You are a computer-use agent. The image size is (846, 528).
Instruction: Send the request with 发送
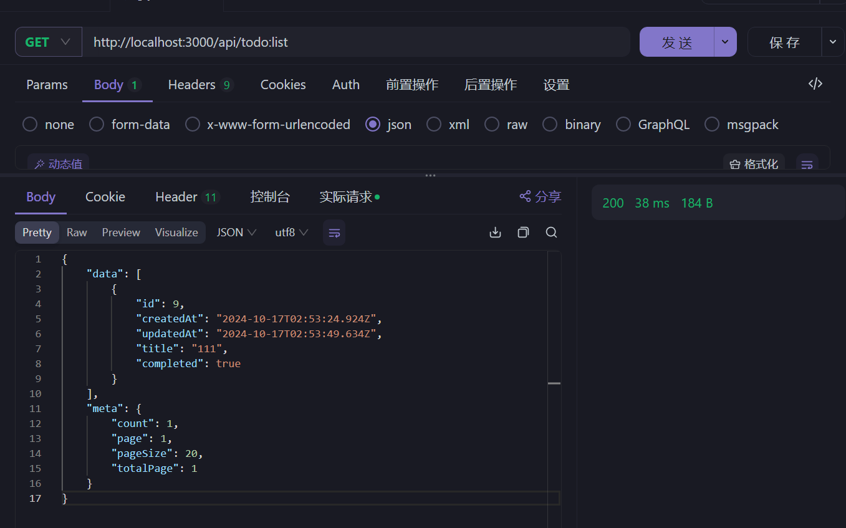[x=677, y=42]
